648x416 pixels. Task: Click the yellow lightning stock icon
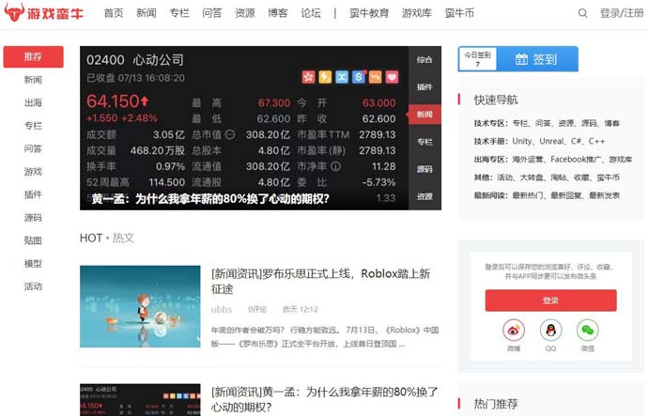tap(325, 77)
